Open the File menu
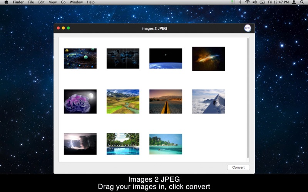The height and width of the screenshot is (192, 308). pyautogui.click(x=31, y=2)
